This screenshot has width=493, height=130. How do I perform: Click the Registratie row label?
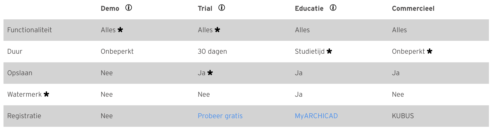(x=24, y=116)
